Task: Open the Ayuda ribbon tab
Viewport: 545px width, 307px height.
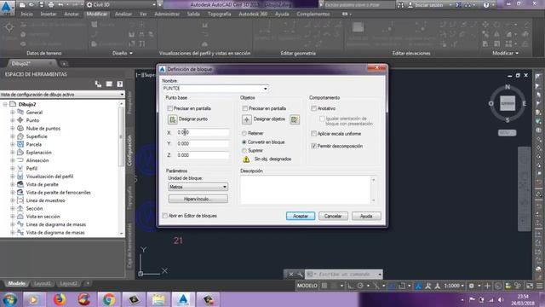Action: coord(282,14)
